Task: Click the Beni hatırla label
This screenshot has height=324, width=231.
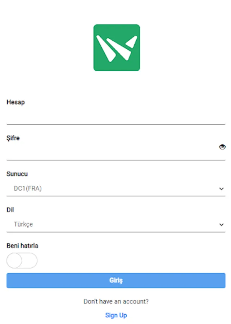Action: [23, 246]
